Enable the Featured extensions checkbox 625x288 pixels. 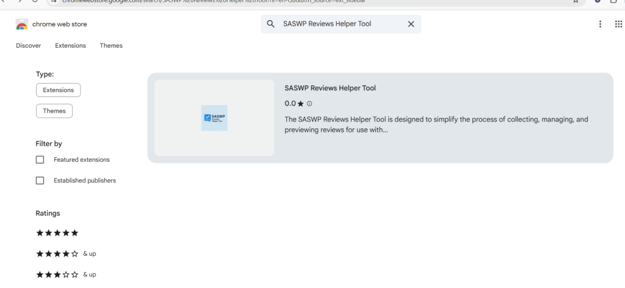tap(40, 160)
